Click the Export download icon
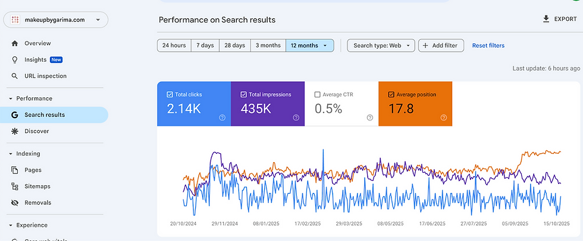583x241 pixels. tap(546, 19)
